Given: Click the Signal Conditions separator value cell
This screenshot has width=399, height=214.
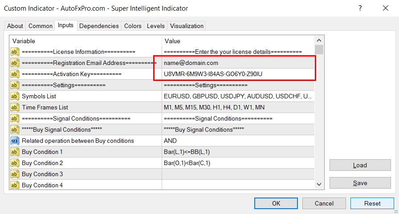Looking at the screenshot, I should 238,118.
